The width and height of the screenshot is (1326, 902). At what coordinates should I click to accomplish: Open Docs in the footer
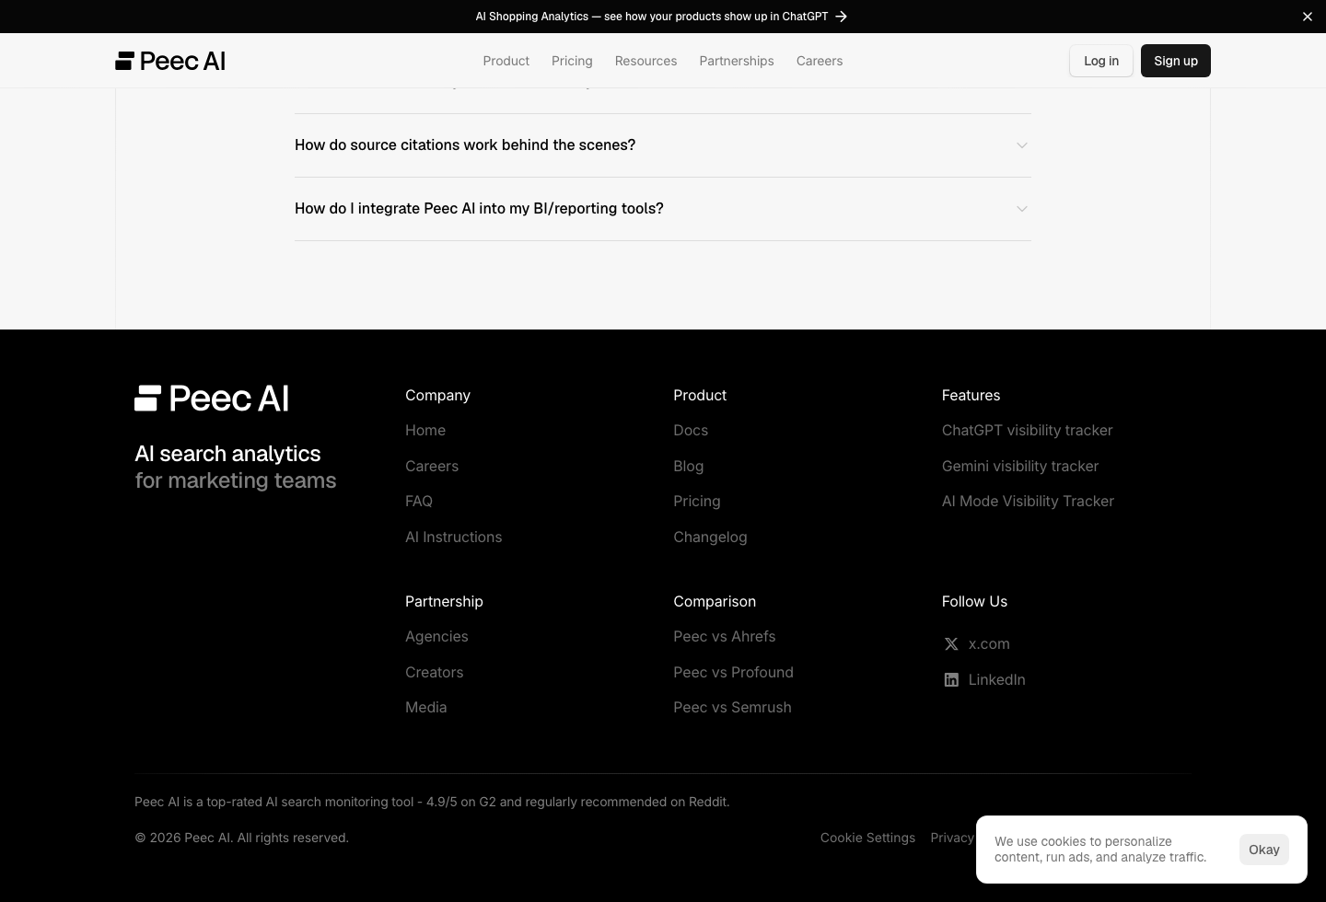pyautogui.click(x=691, y=431)
